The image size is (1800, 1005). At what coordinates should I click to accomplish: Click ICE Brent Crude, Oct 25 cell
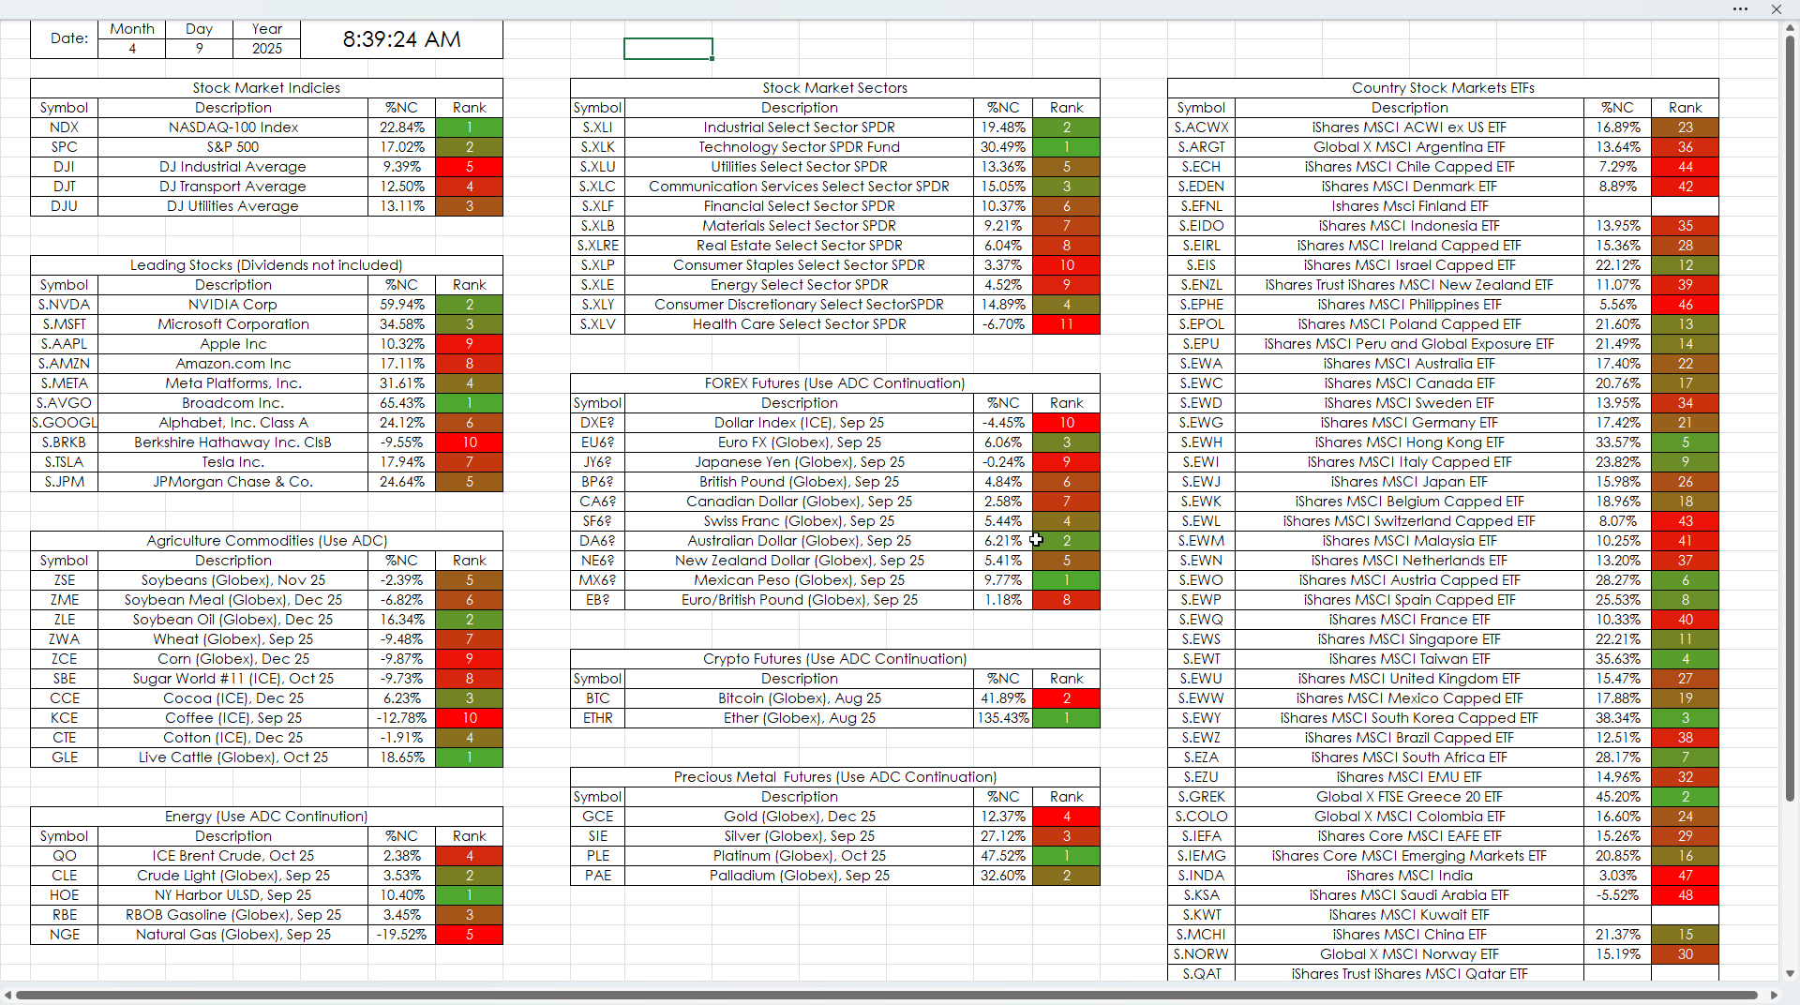point(233,856)
